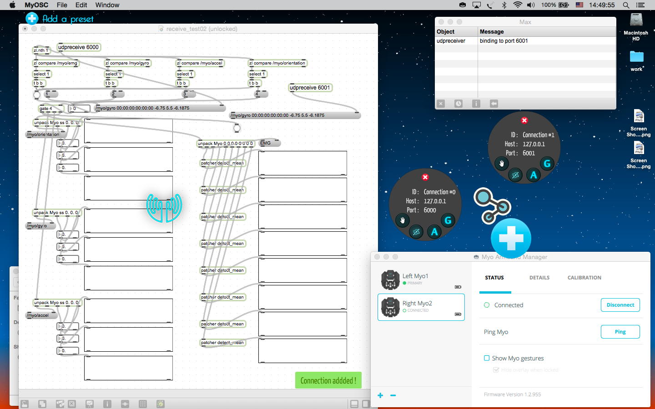Click the Disconnect button
The width and height of the screenshot is (655, 409).
coord(620,305)
